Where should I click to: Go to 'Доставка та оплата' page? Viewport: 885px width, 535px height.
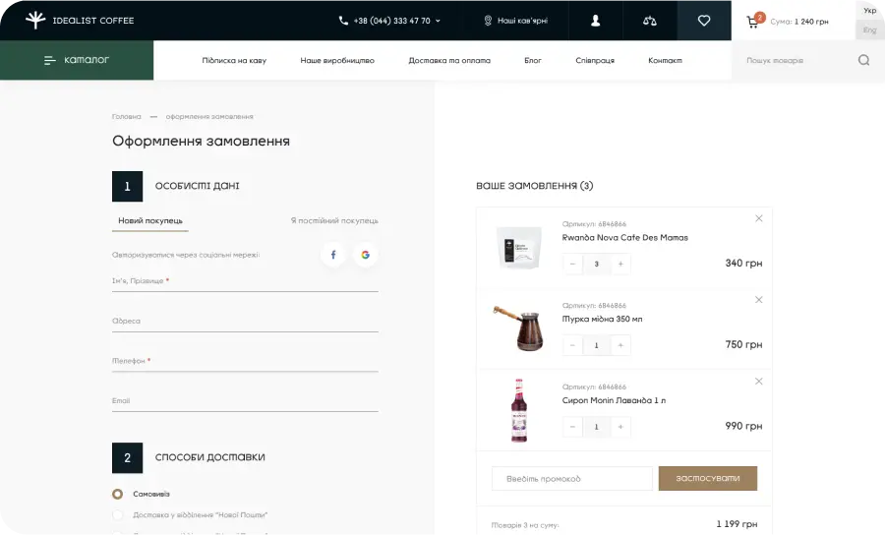tap(449, 60)
